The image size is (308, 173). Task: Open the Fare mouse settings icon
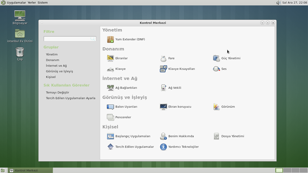click(x=163, y=58)
